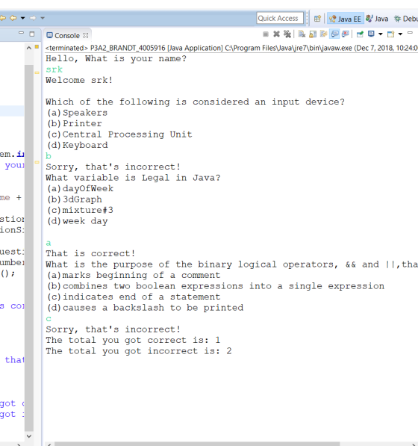The image size is (418, 446).
Task: Click '(d)Keyboard' option in console output
Action: click(78, 146)
